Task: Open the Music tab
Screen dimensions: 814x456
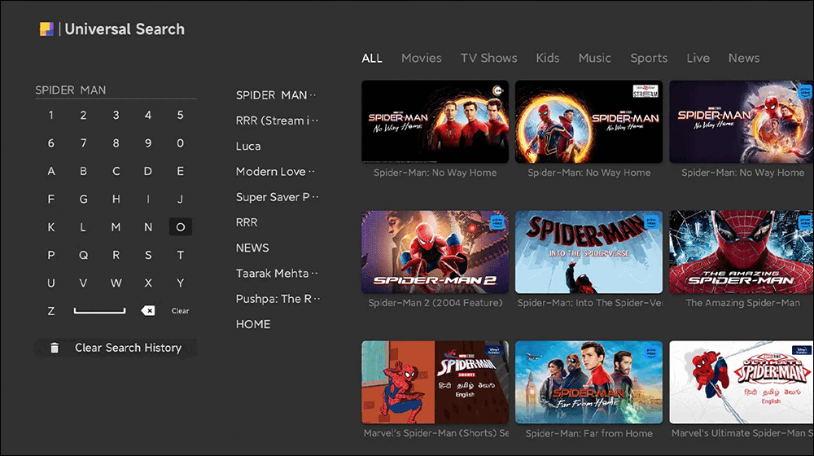Action: click(594, 58)
